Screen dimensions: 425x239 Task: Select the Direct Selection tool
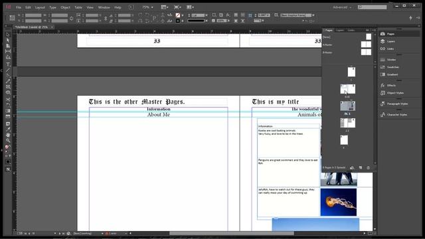pyautogui.click(x=8, y=40)
